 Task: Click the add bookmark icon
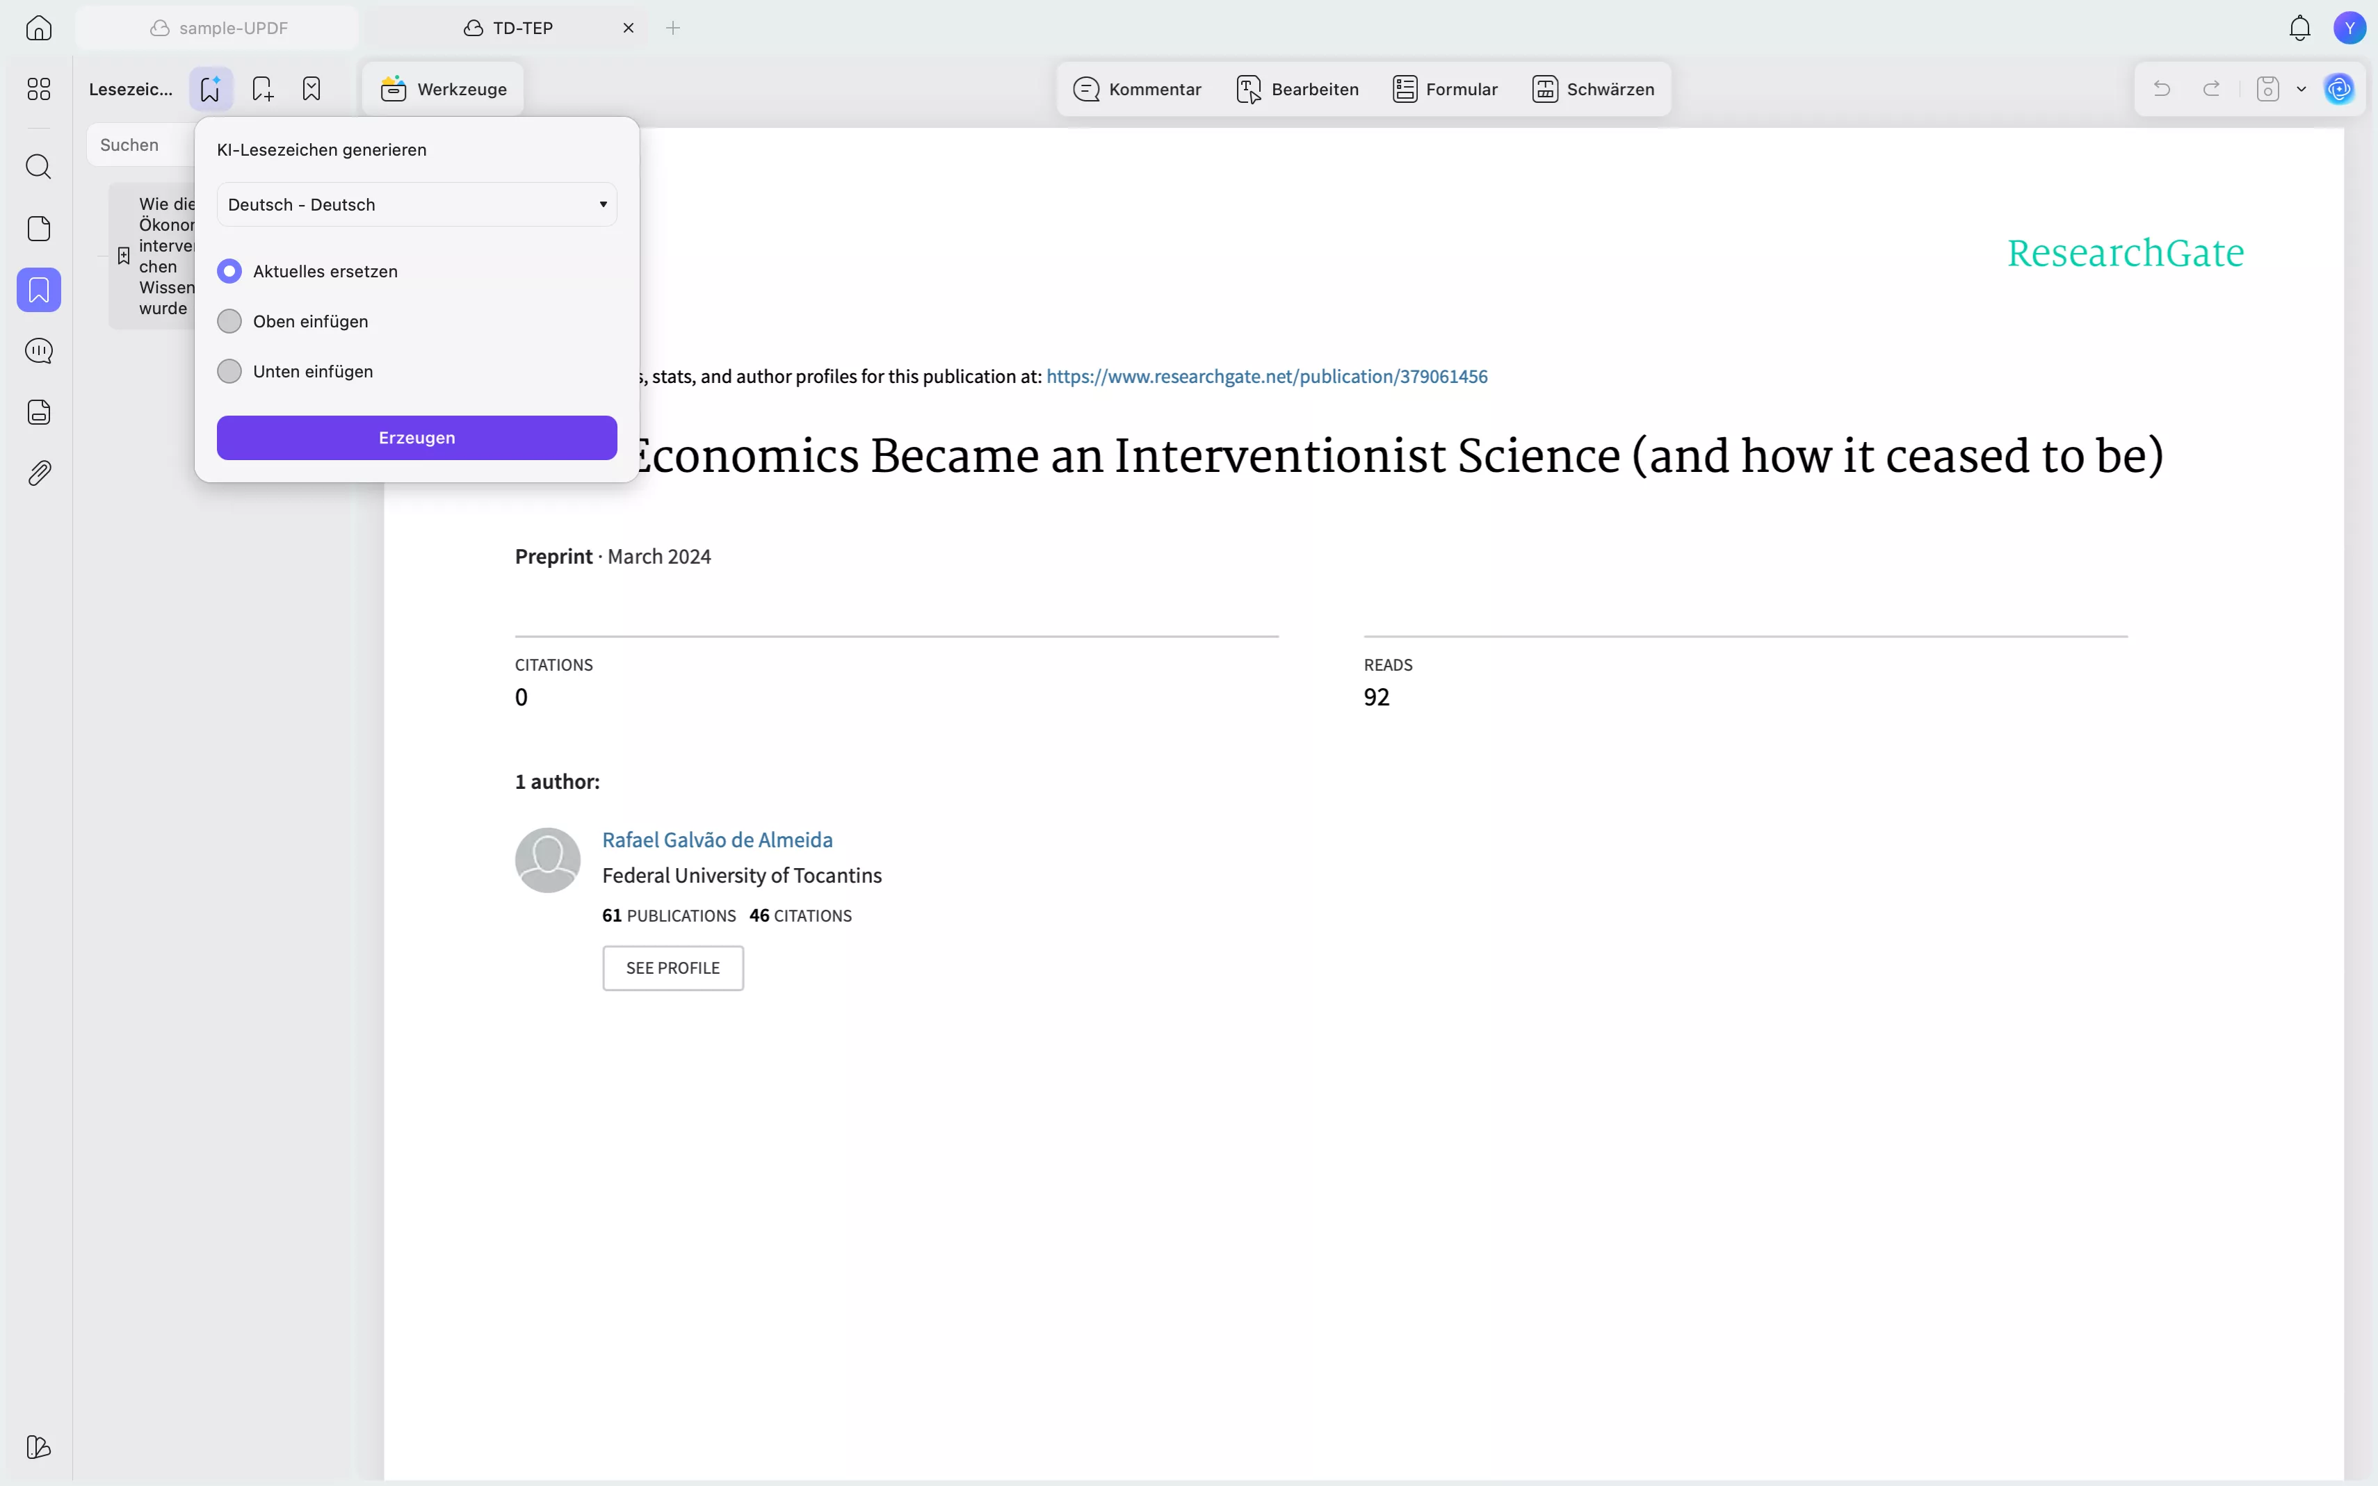(x=262, y=90)
